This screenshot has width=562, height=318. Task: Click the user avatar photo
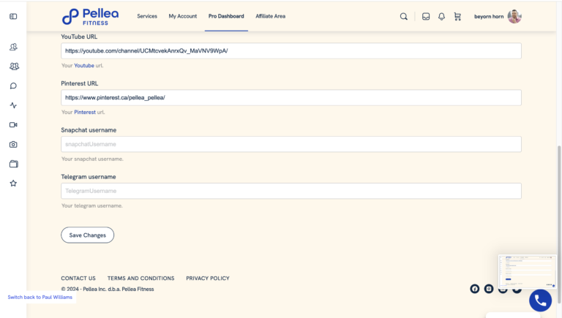click(x=514, y=17)
